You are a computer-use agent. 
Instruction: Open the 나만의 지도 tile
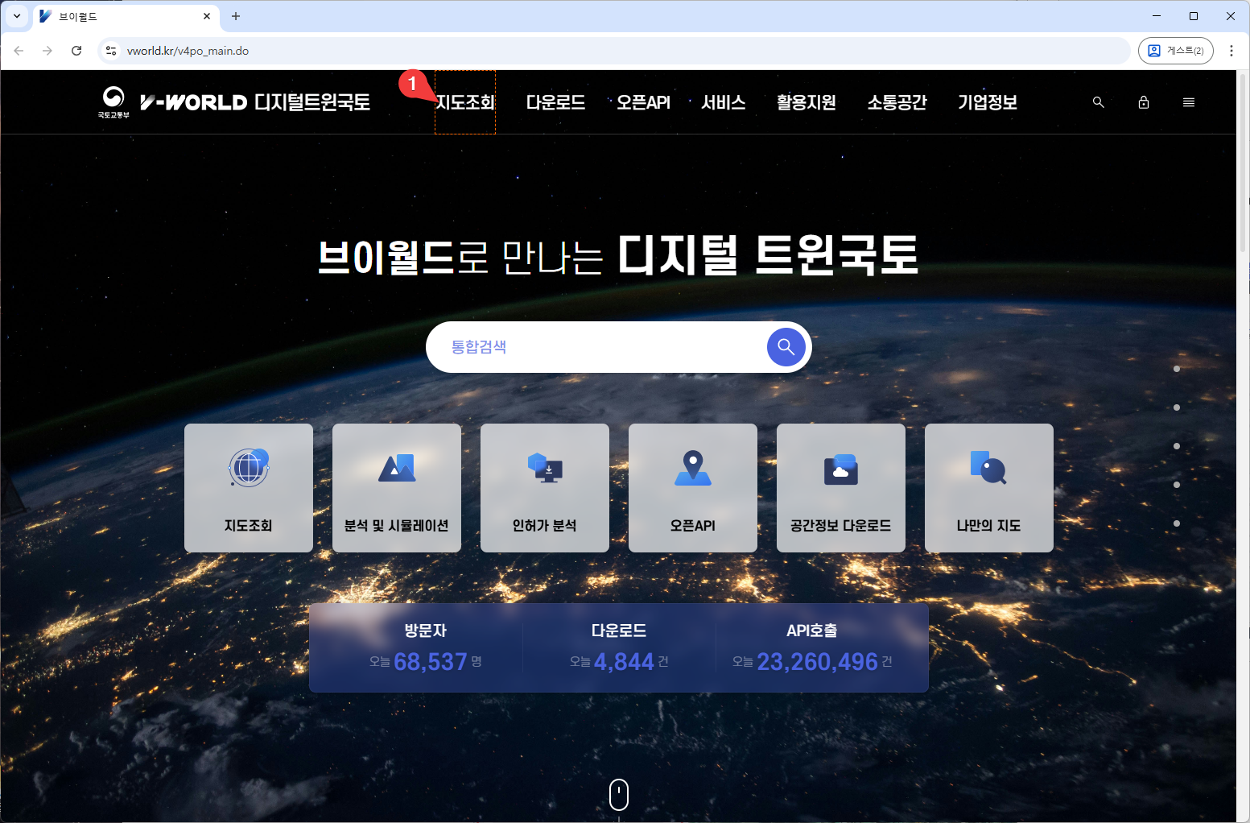[988, 488]
